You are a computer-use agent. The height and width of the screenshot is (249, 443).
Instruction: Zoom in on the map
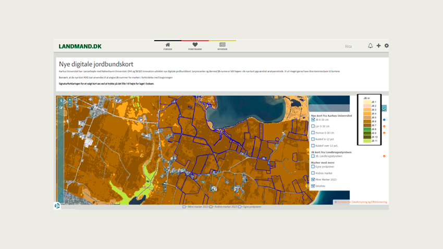[70, 101]
